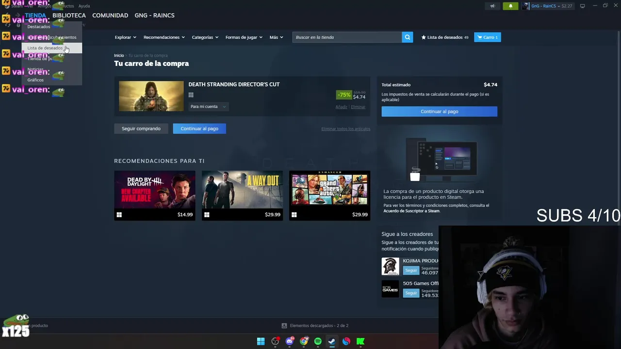Open Dead by Daylight recommendation card
The image size is (621, 349).
tap(155, 195)
